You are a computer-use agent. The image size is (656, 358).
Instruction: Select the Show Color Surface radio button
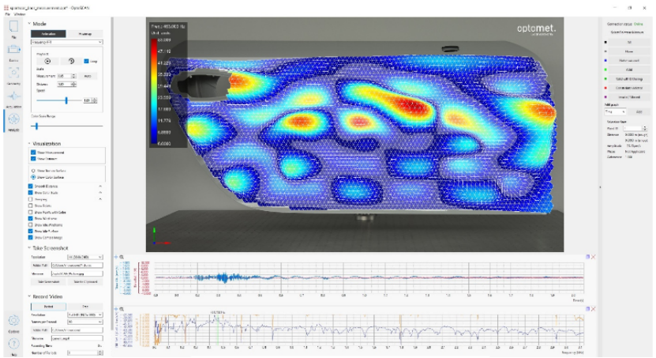[33, 177]
